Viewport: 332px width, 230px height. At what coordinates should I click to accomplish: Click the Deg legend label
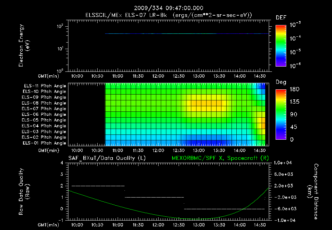point(281,82)
